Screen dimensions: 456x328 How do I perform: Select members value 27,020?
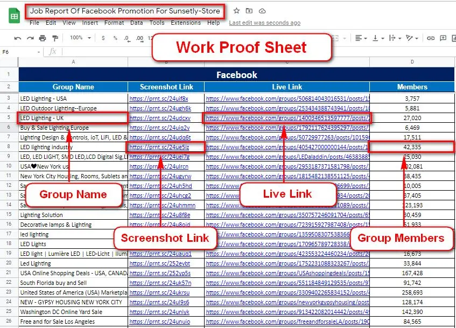click(x=412, y=118)
